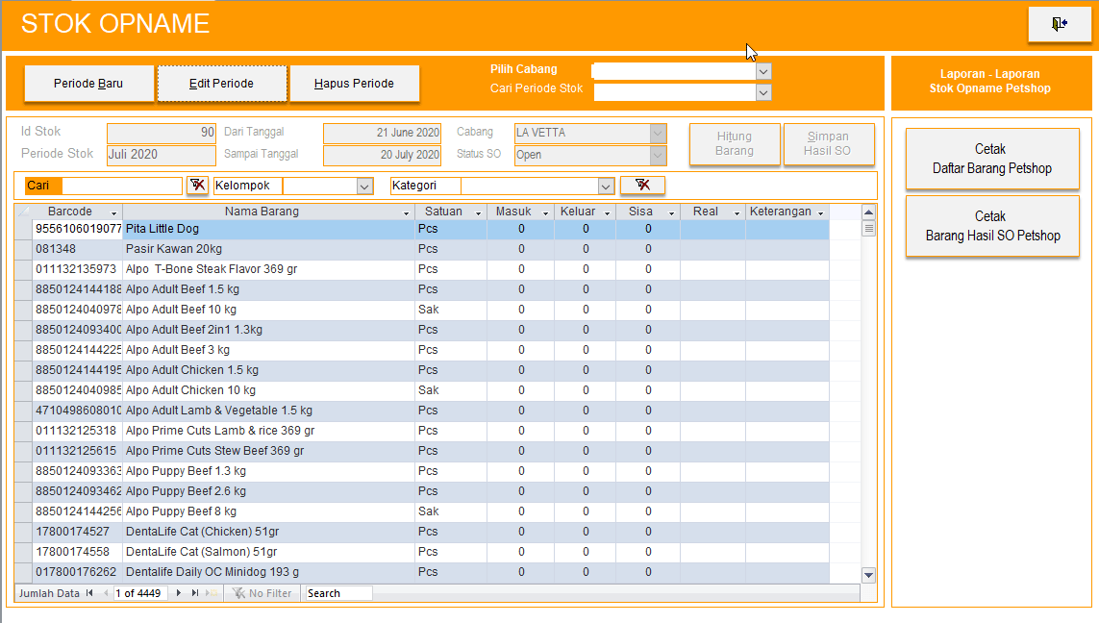Screen dimensions: 1099x623
Task: Expand the Cari Periode Stok dropdown
Action: 763,92
